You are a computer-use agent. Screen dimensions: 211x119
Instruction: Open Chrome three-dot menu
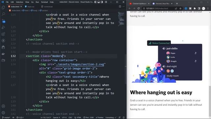click(208, 8)
